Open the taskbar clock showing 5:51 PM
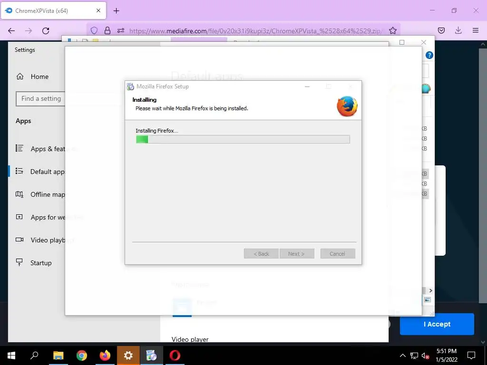This screenshot has height=365, width=487. [x=447, y=355]
